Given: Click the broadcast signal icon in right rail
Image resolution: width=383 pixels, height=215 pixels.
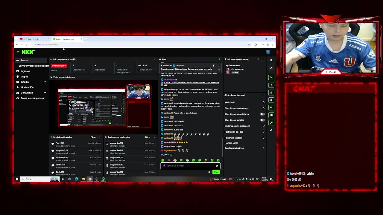Looking at the screenshot, I should coord(271,107).
